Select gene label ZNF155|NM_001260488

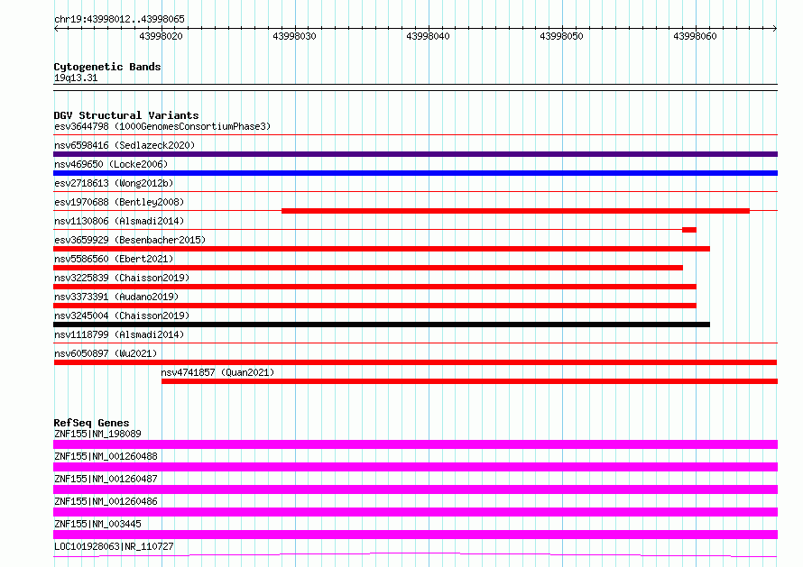pyautogui.click(x=106, y=456)
